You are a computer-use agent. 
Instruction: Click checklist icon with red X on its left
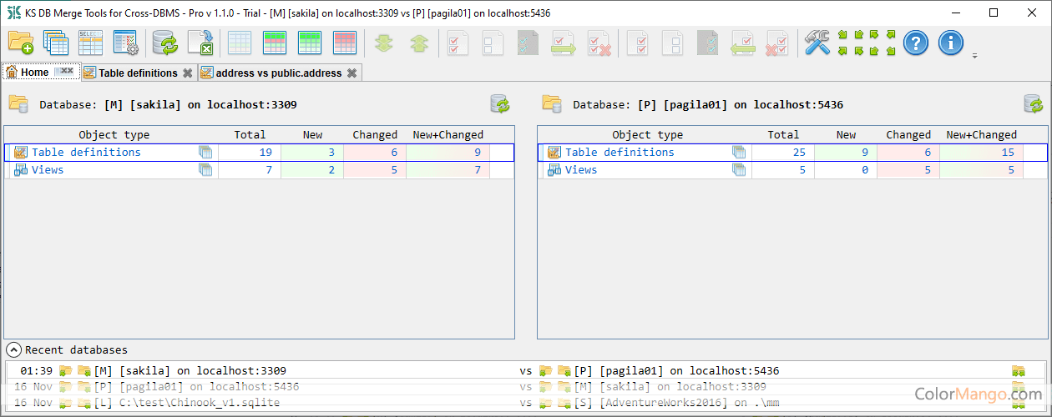click(777, 43)
